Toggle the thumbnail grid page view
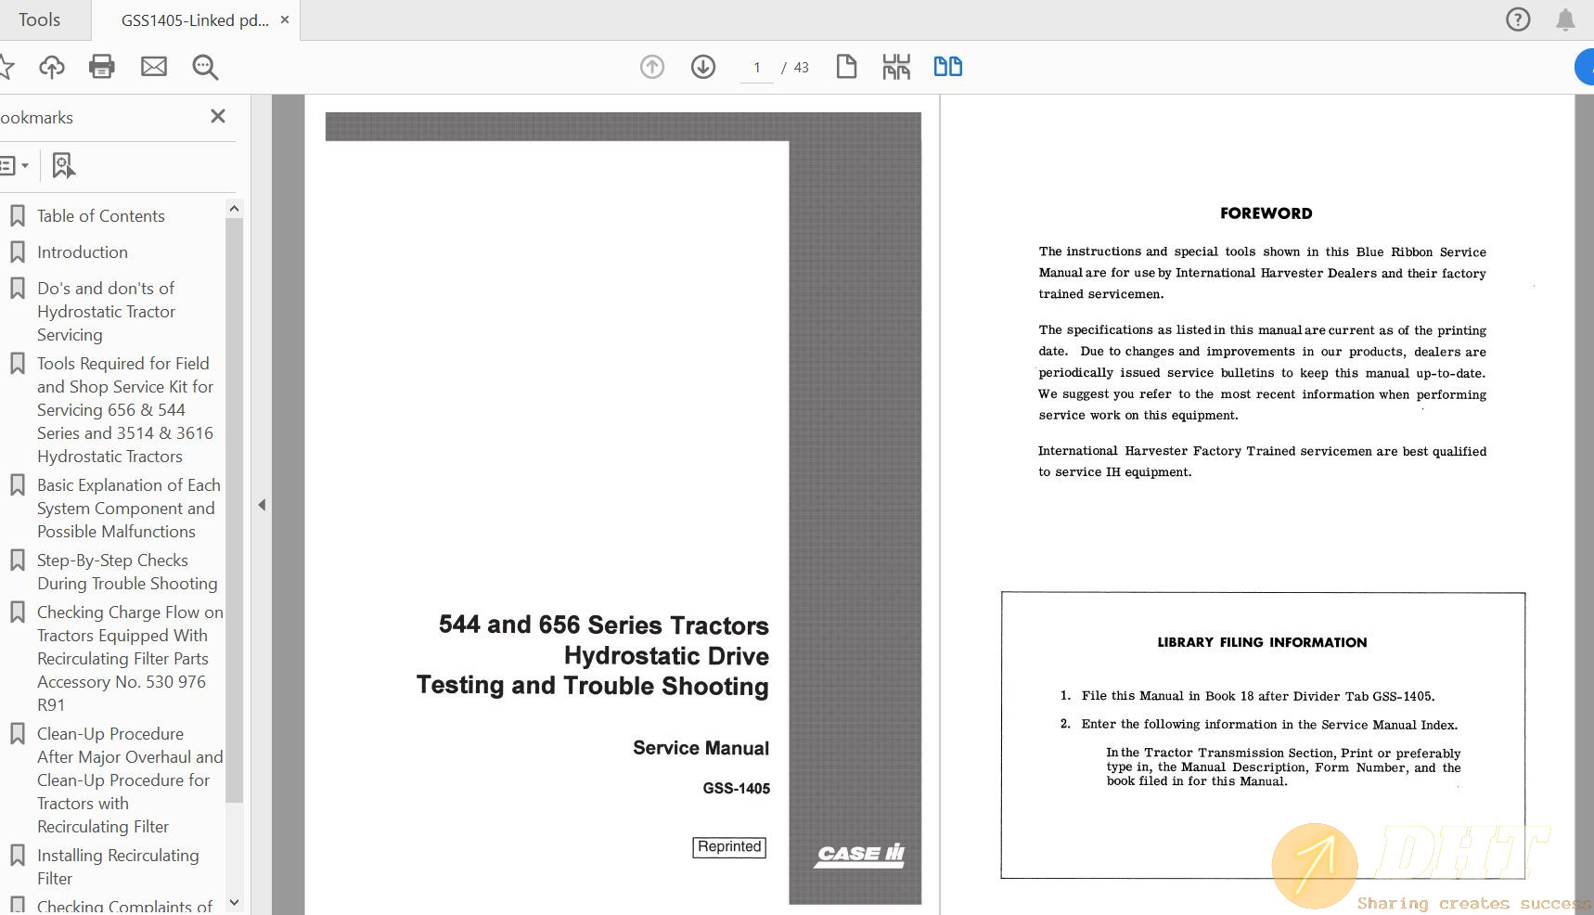This screenshot has width=1594, height=915. (896, 67)
